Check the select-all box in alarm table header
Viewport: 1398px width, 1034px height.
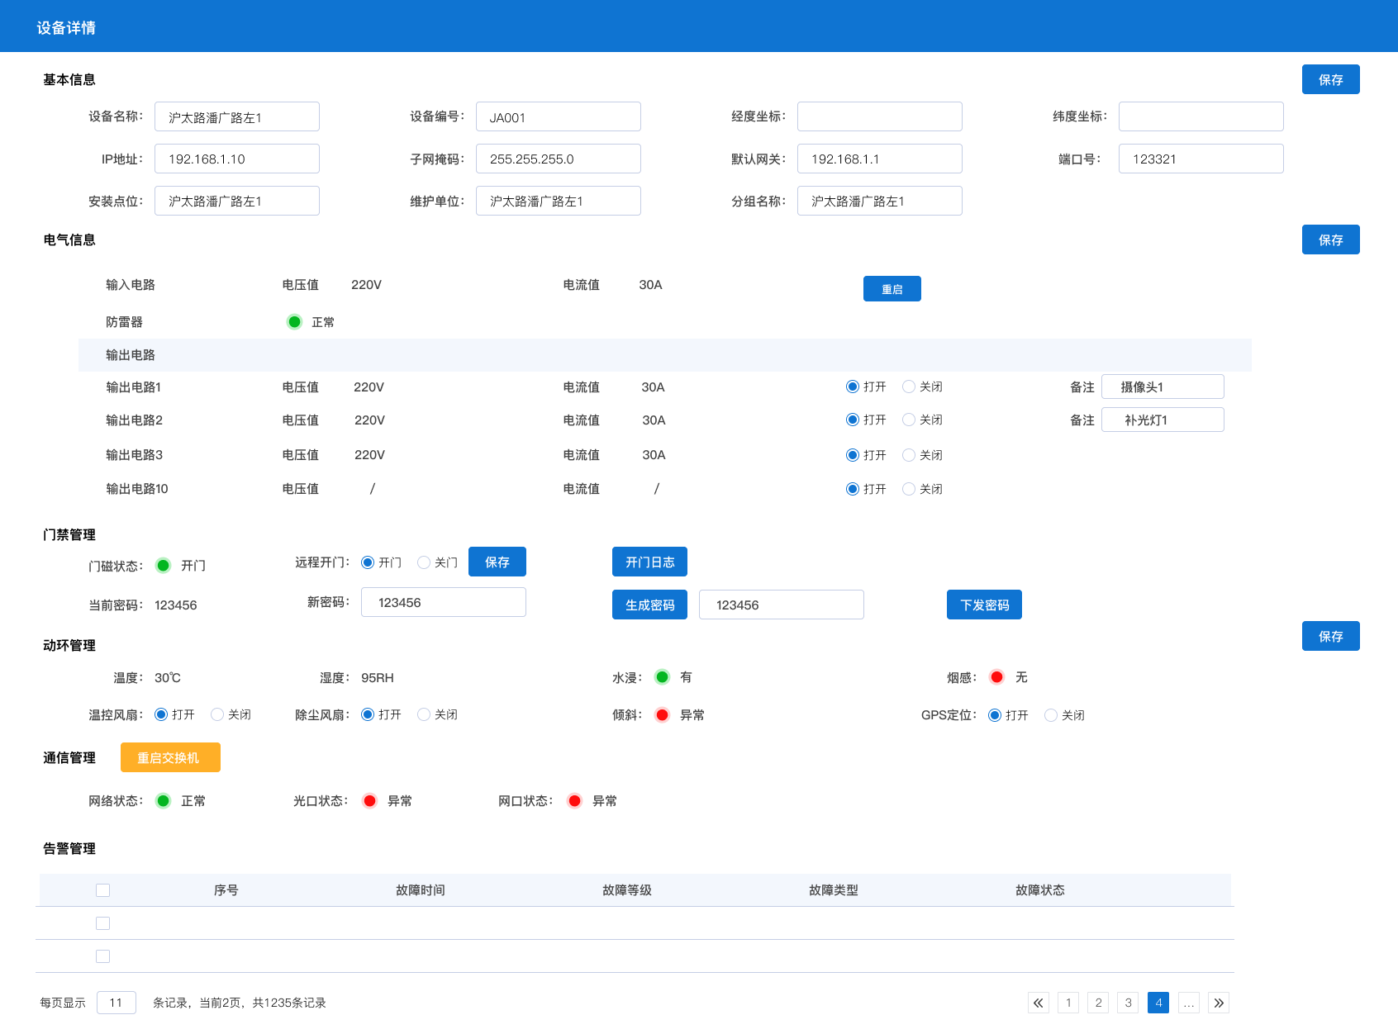click(x=102, y=890)
